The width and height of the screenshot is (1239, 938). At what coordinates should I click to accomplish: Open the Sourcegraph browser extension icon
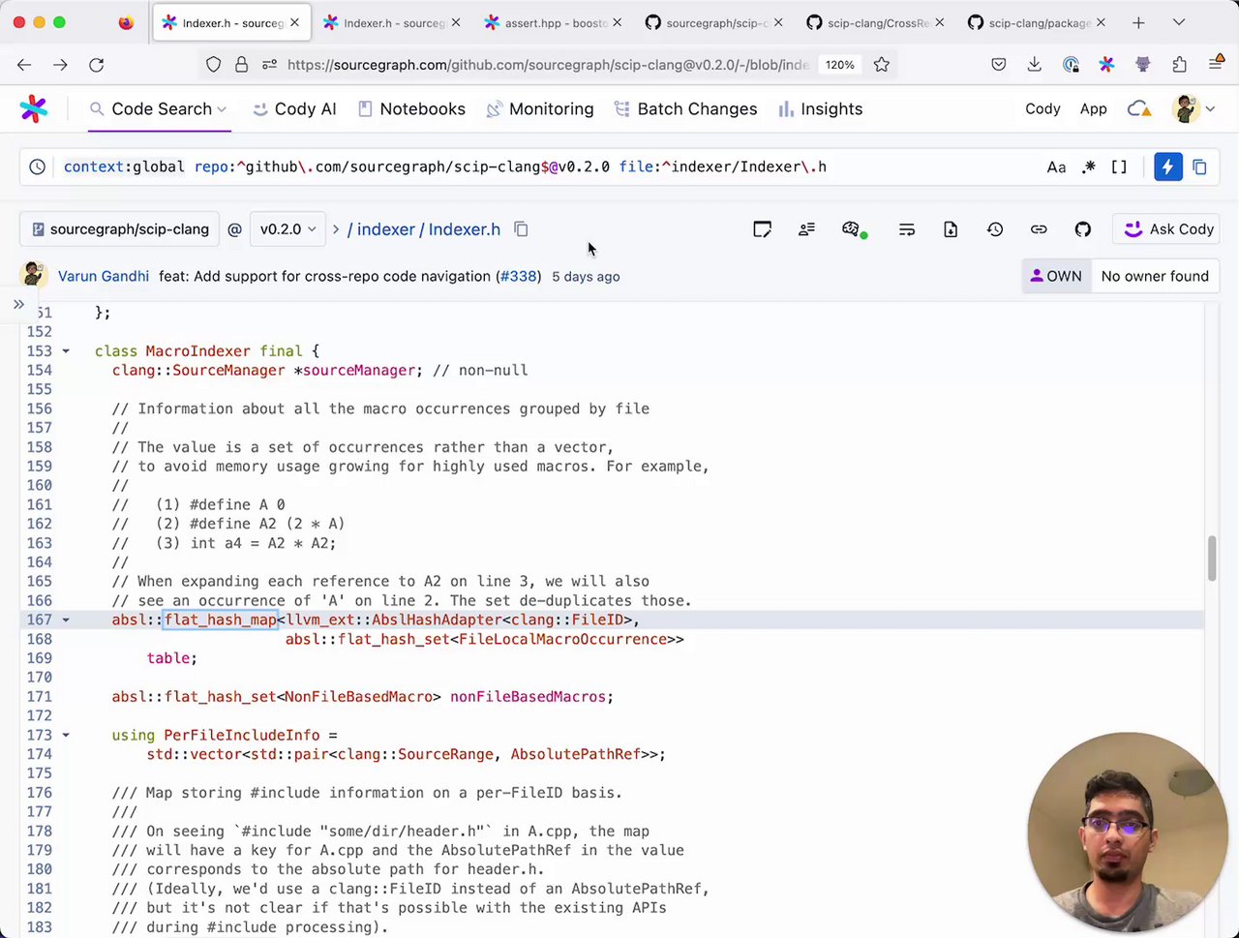1106,65
